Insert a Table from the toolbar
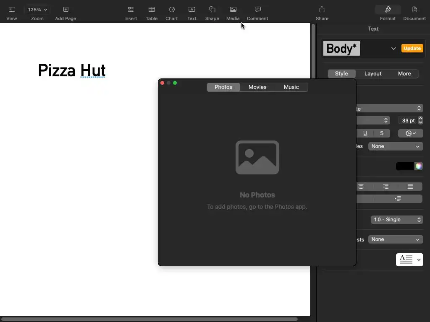Image resolution: width=430 pixels, height=322 pixels. [x=152, y=10]
